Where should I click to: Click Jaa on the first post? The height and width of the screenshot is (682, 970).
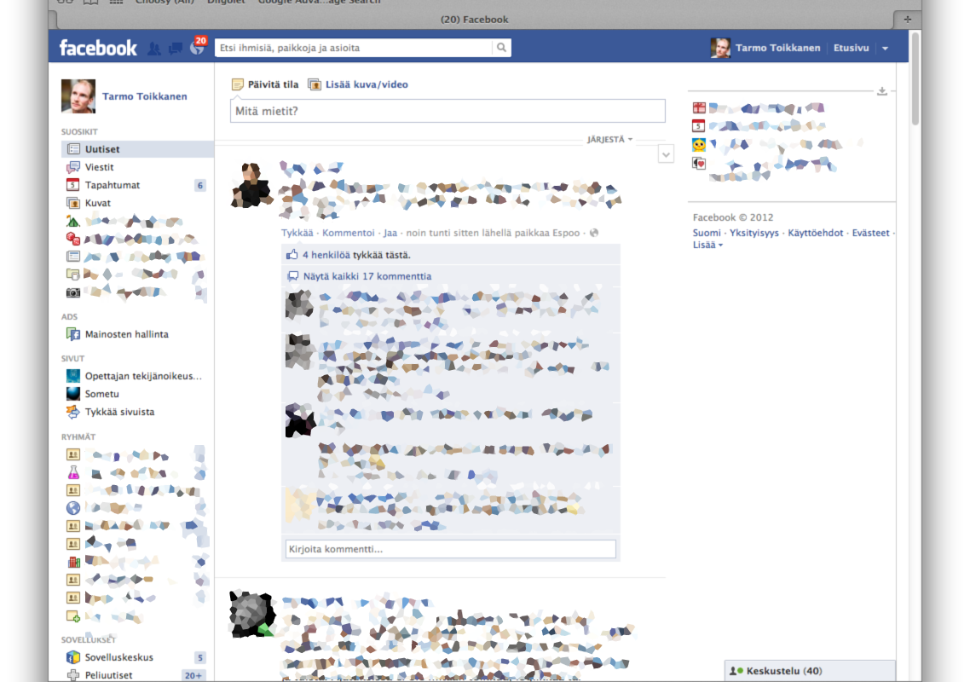click(x=390, y=233)
